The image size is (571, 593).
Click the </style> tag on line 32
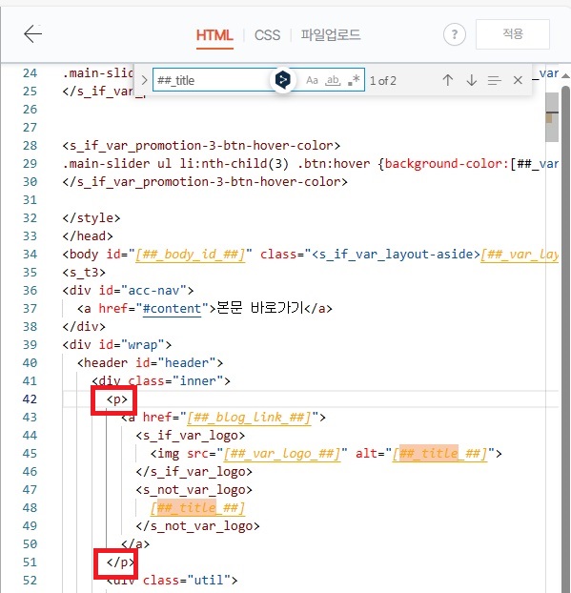pyautogui.click(x=92, y=218)
